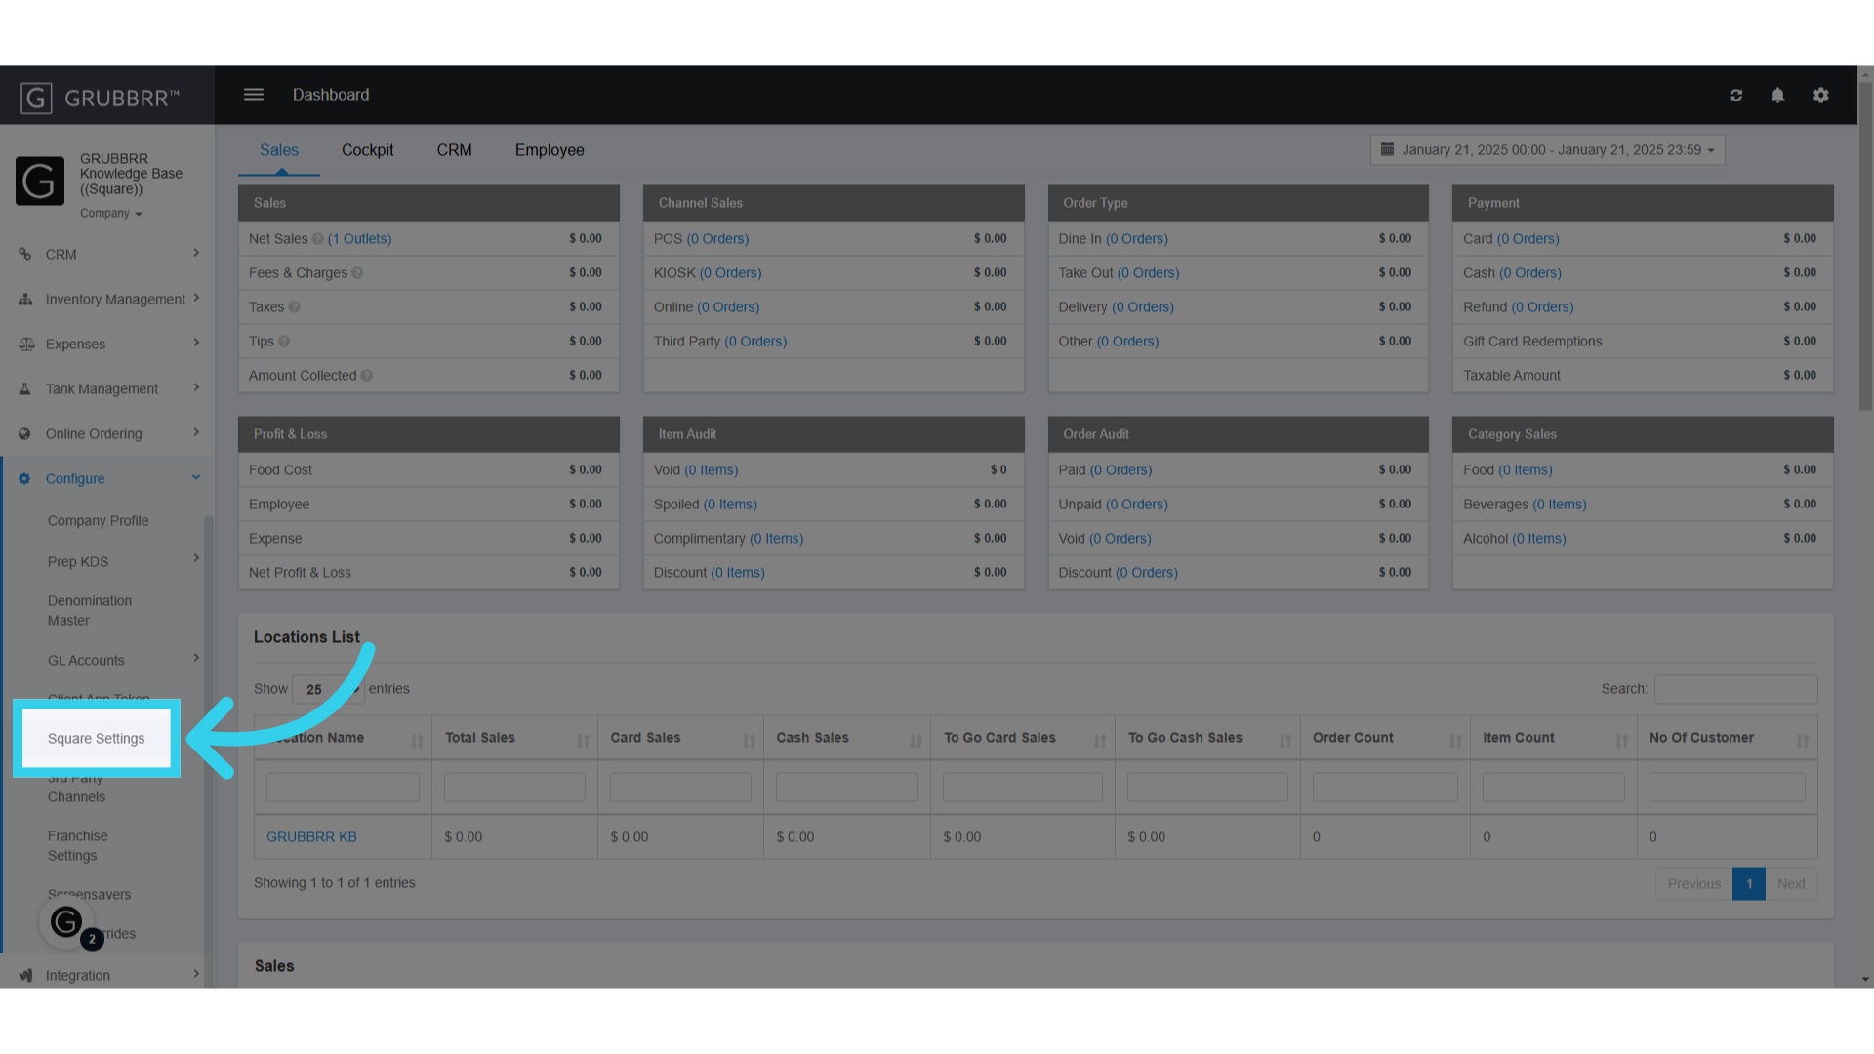Focus the Location Name filter field

tap(343, 788)
